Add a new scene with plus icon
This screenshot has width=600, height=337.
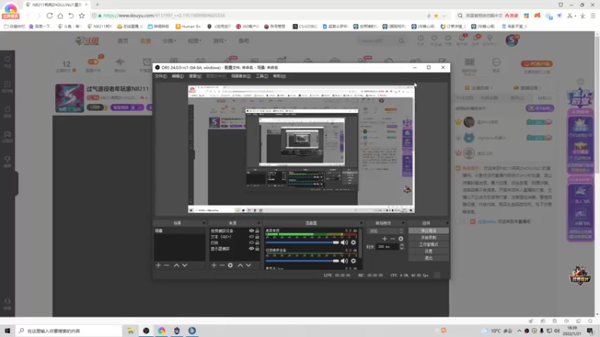[158, 265]
